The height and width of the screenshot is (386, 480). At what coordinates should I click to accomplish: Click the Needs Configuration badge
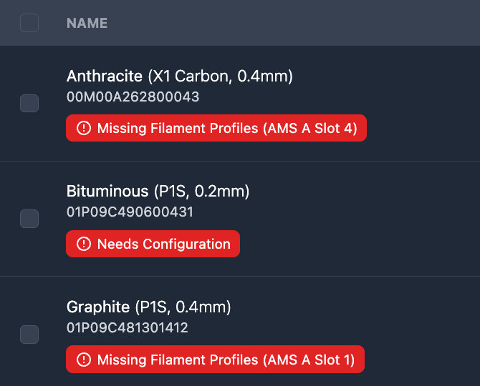click(153, 244)
